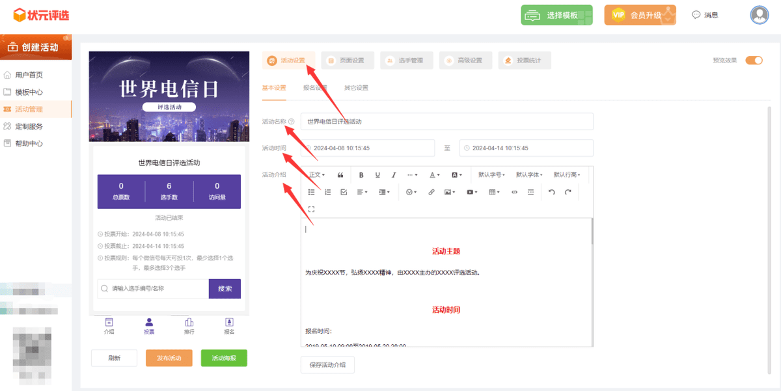
Task: Open the 正文 paragraph style dropdown
Action: pyautogui.click(x=316, y=174)
